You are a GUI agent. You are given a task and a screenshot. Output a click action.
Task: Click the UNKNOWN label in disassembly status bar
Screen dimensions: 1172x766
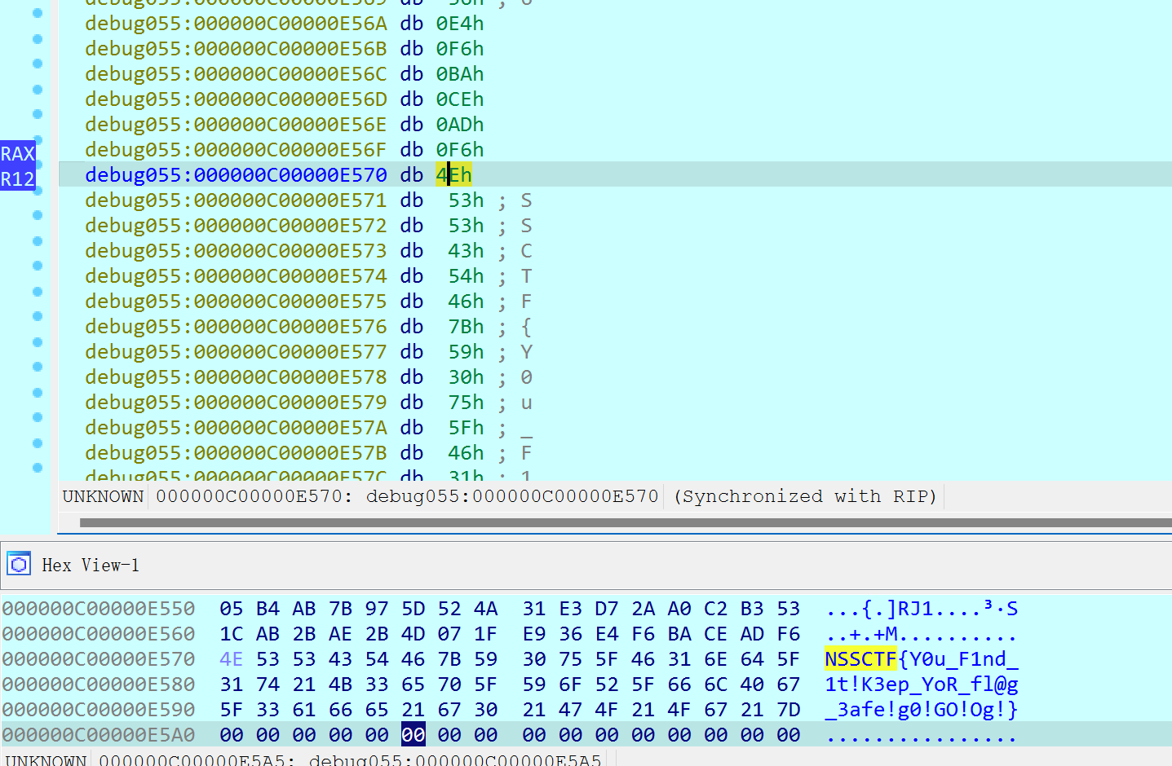(103, 495)
